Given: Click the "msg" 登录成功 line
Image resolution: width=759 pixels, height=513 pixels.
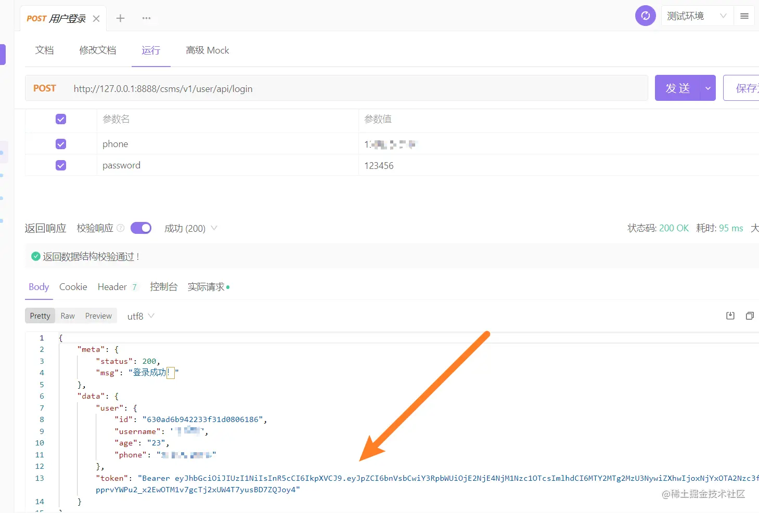Looking at the screenshot, I should [x=137, y=373].
